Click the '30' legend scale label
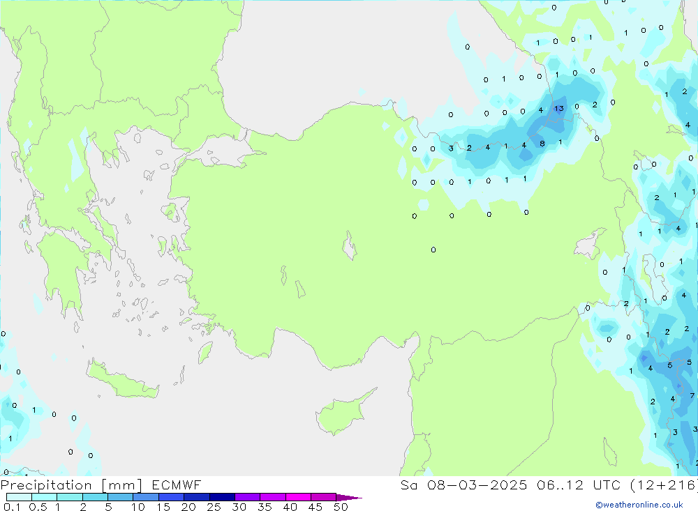 coord(239,507)
